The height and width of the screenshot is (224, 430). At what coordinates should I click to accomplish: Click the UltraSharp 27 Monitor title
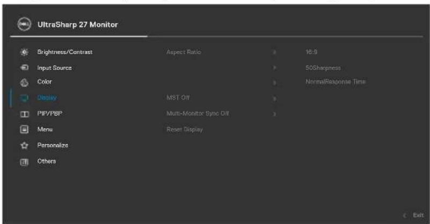[x=78, y=25]
